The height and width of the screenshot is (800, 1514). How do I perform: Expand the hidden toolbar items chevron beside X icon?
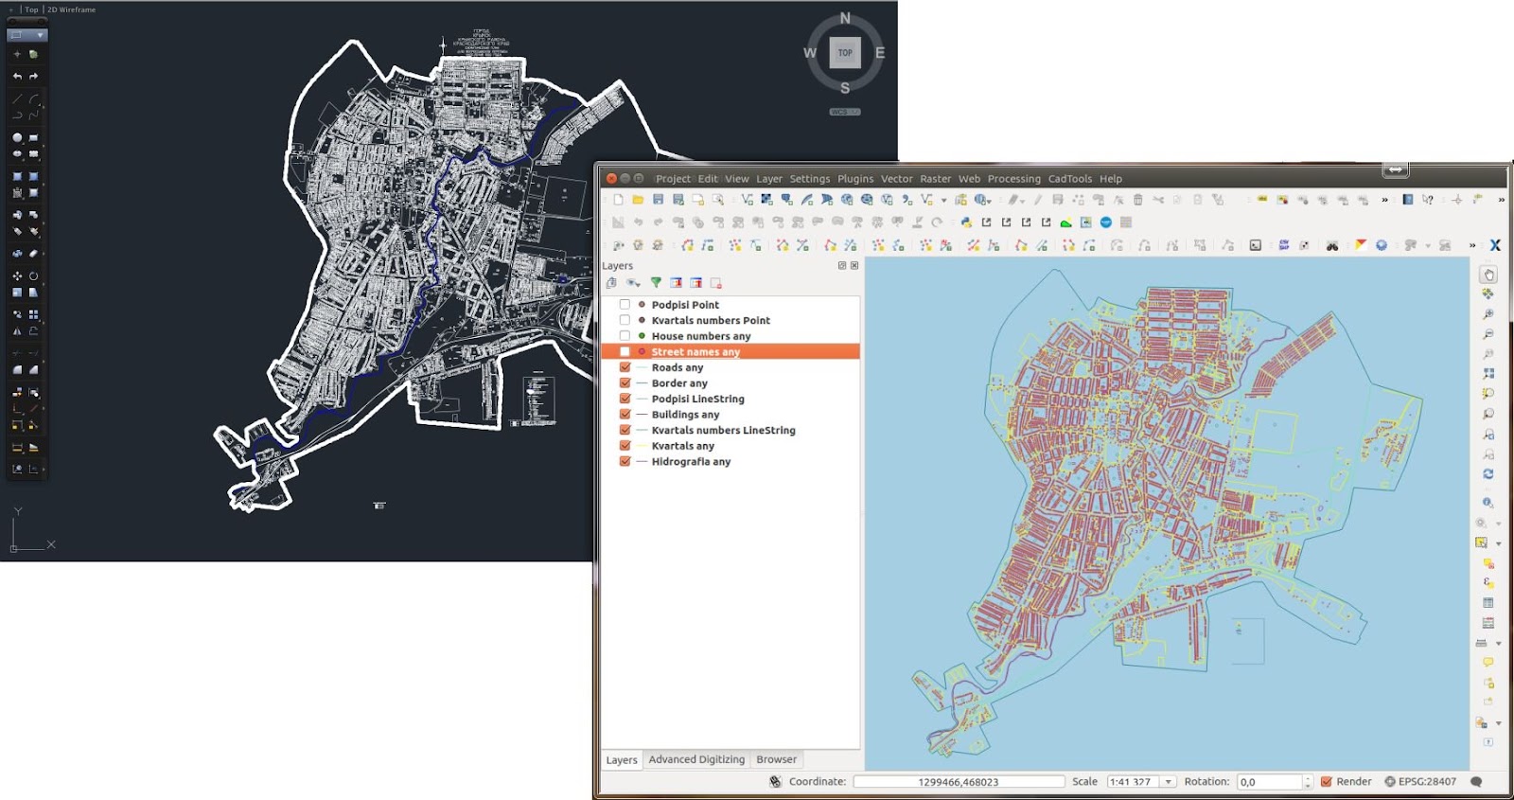click(x=1472, y=245)
